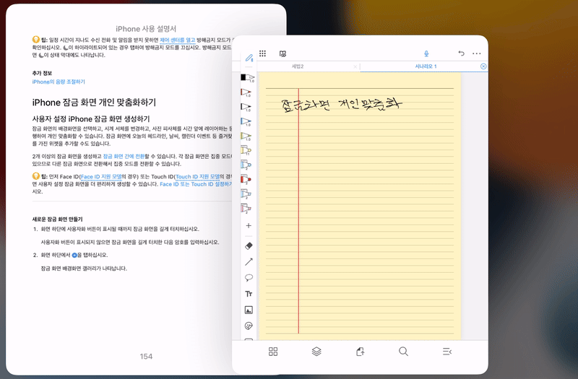Select the Eraser tool
The width and height of the screenshot is (578, 379).
click(x=249, y=245)
